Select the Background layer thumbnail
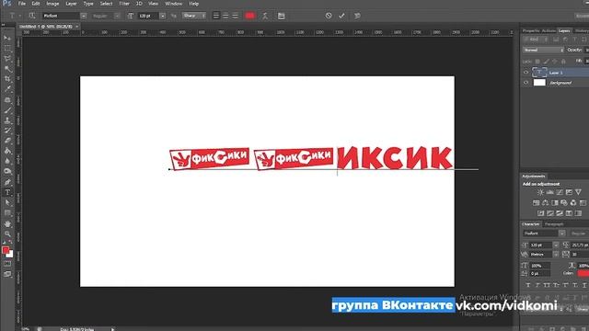 tap(539, 83)
